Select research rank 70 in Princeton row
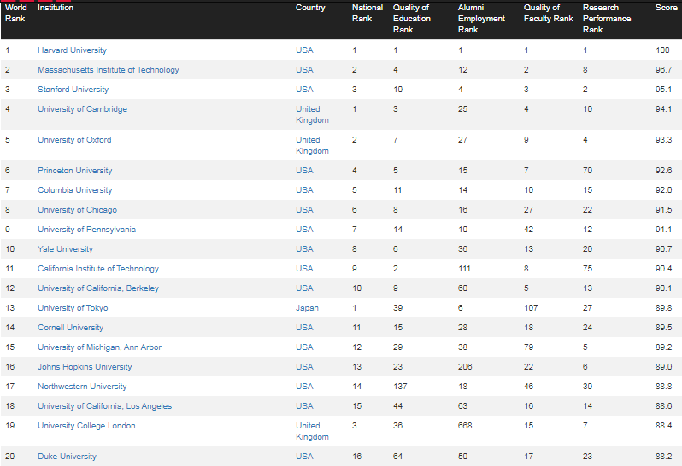 (587, 170)
